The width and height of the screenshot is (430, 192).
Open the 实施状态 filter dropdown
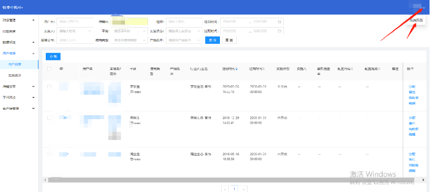pos(184,31)
